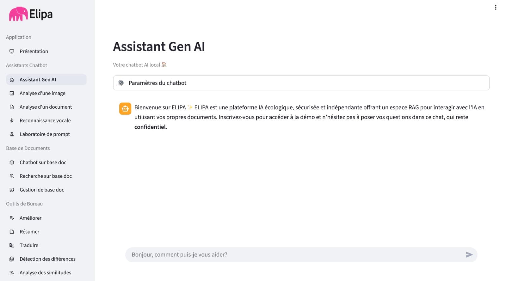
Task: Navigate to Analyse des similitudes
Action: point(45,272)
